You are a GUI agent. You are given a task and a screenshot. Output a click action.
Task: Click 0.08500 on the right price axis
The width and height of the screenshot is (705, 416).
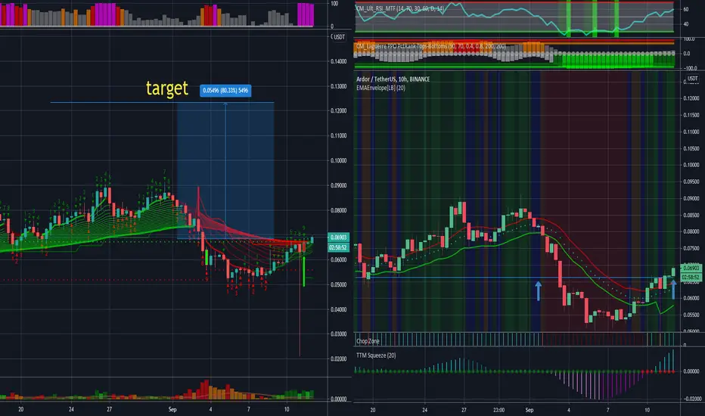click(691, 215)
